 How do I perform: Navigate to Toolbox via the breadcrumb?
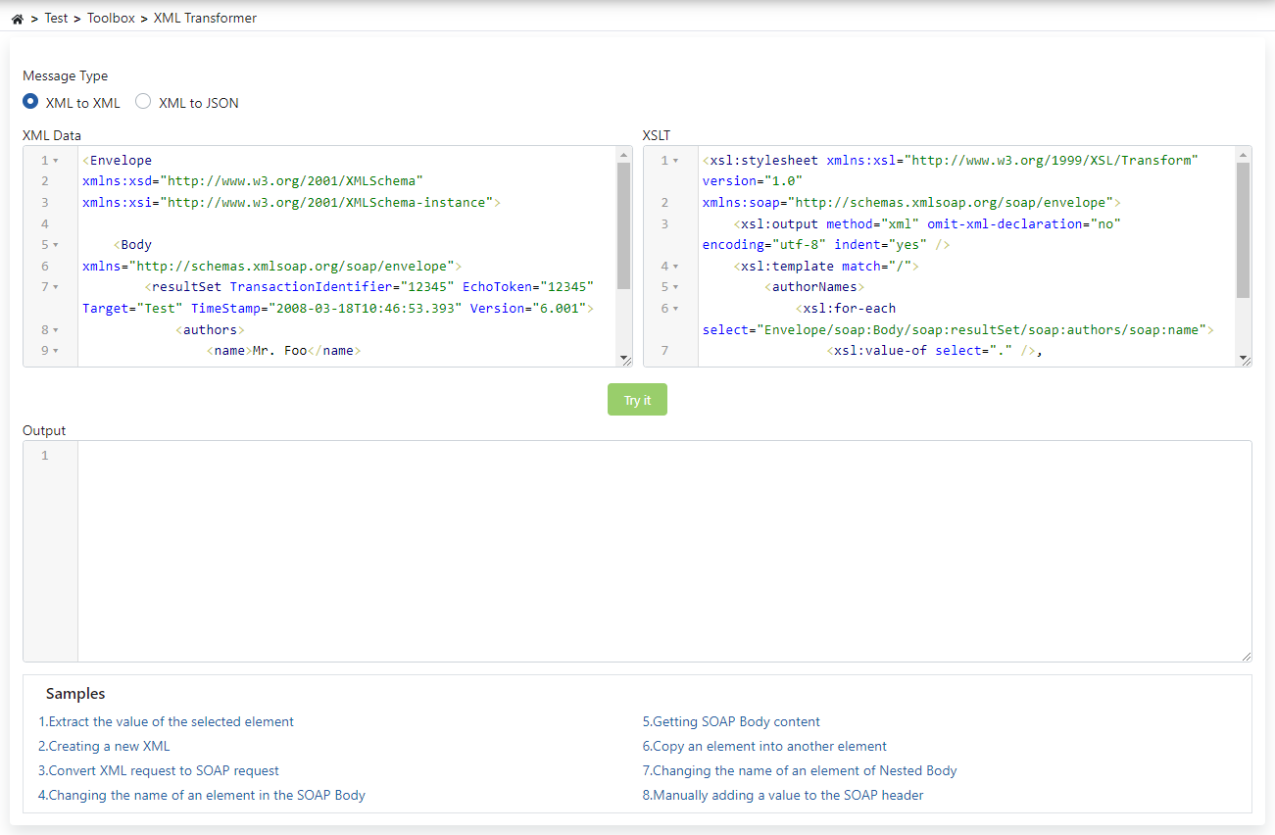[x=111, y=17]
